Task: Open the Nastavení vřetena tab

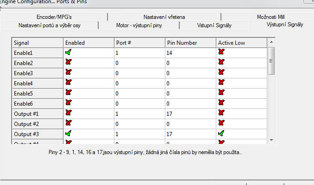Action: click(163, 17)
